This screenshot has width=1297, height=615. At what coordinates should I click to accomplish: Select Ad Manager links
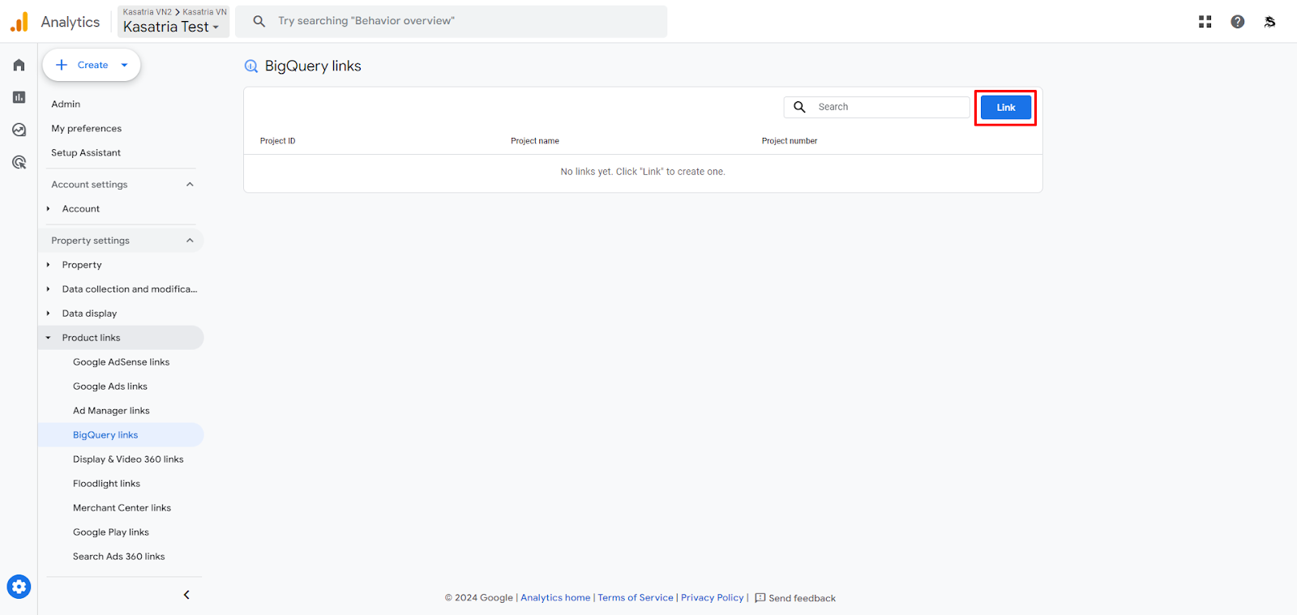coord(111,411)
